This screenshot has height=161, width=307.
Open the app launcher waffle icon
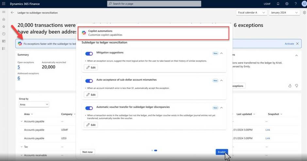[x=4, y=4]
